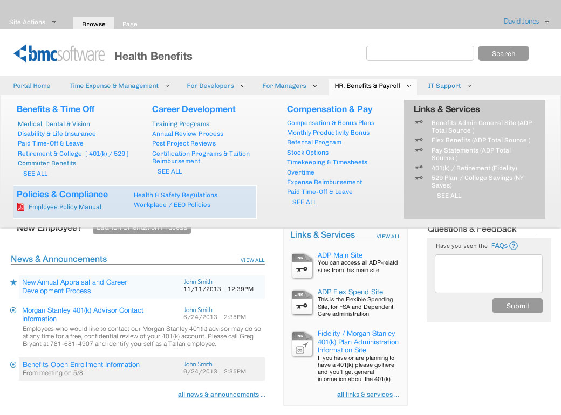Image resolution: width=561 pixels, height=415 pixels.
Task: Click the ADP Flex Spend Site link icon
Action: click(x=302, y=302)
